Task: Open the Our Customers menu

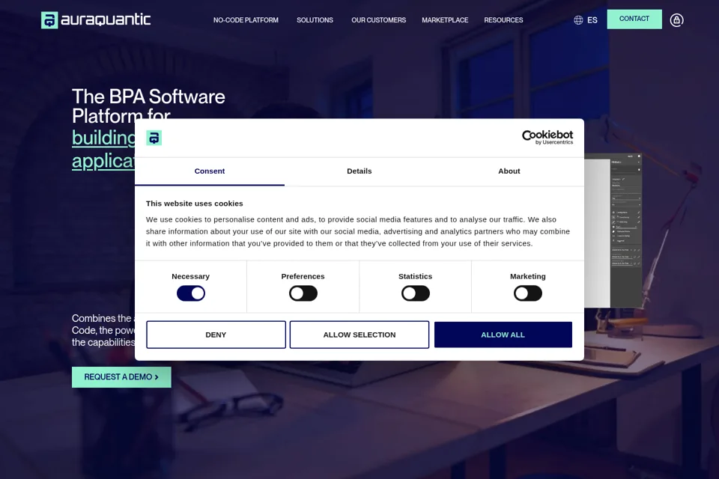Action: tap(378, 20)
